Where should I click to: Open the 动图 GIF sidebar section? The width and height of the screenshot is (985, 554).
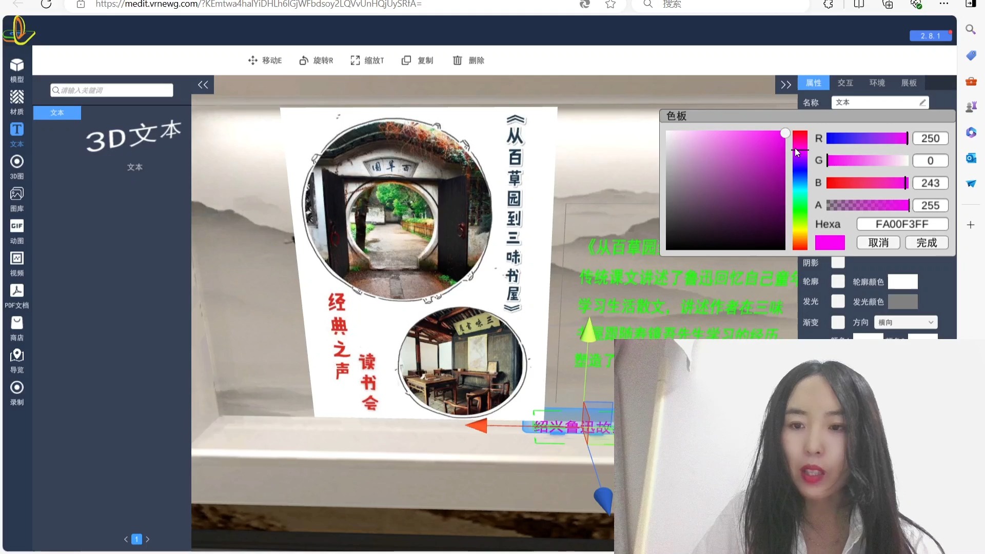[17, 232]
